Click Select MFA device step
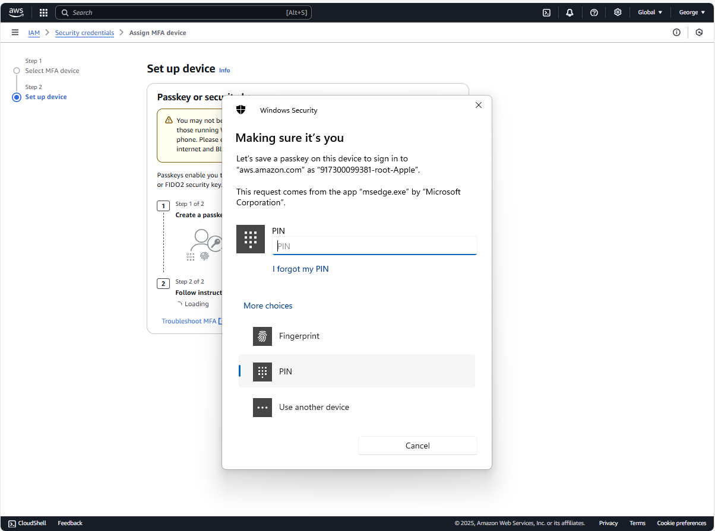 point(52,71)
